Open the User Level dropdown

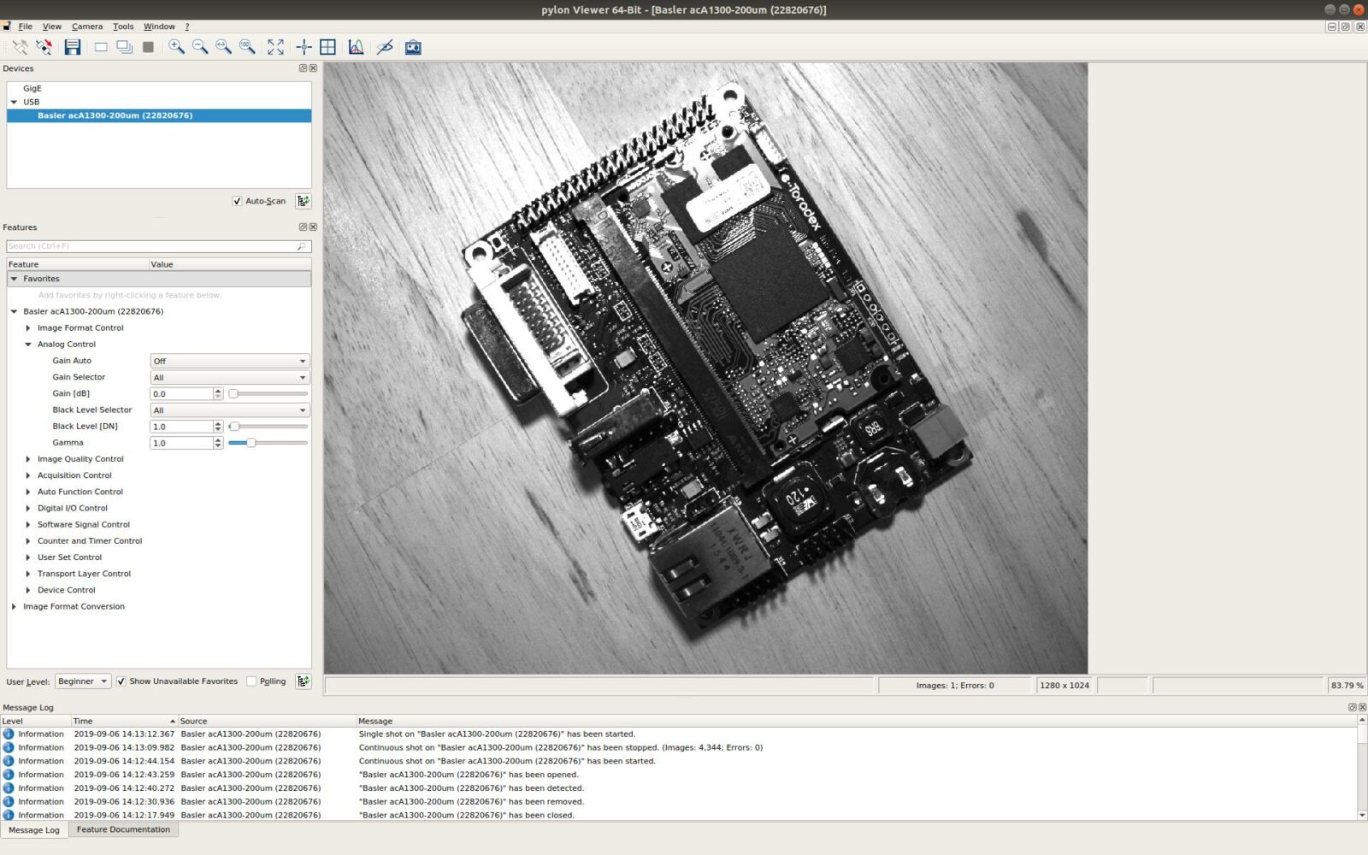click(83, 681)
